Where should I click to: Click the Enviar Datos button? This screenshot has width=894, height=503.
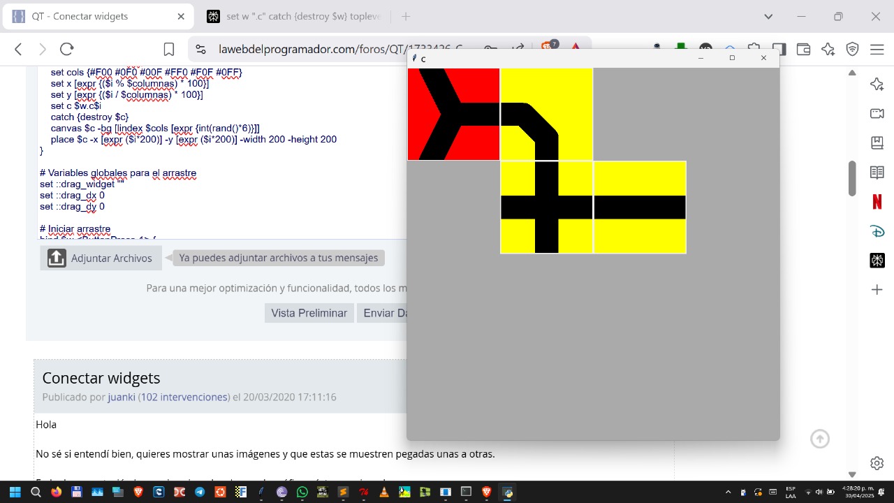pyautogui.click(x=382, y=313)
